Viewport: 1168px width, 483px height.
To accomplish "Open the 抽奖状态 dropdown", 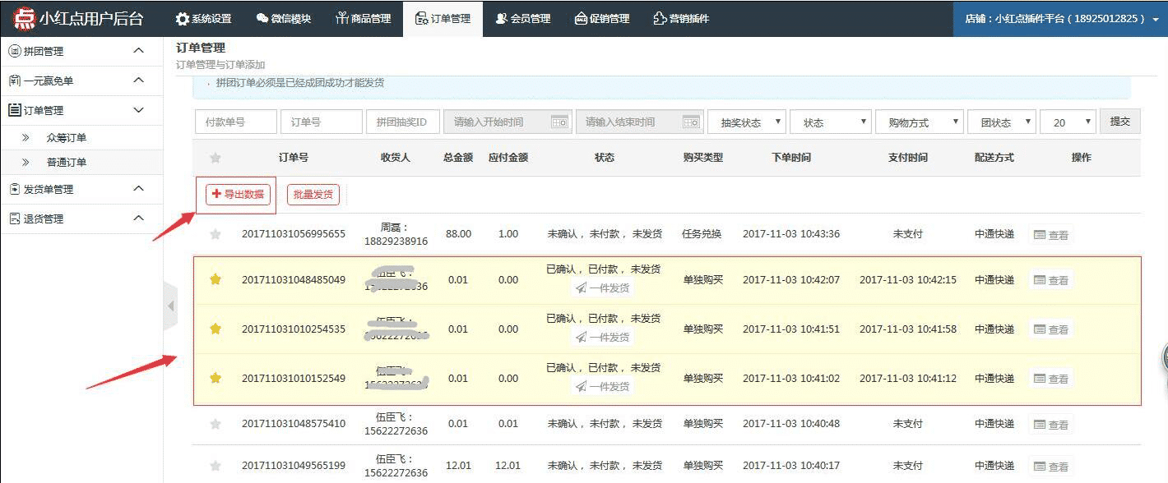I will (x=746, y=122).
